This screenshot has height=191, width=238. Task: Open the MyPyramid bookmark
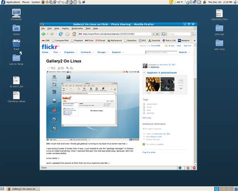click(114, 40)
